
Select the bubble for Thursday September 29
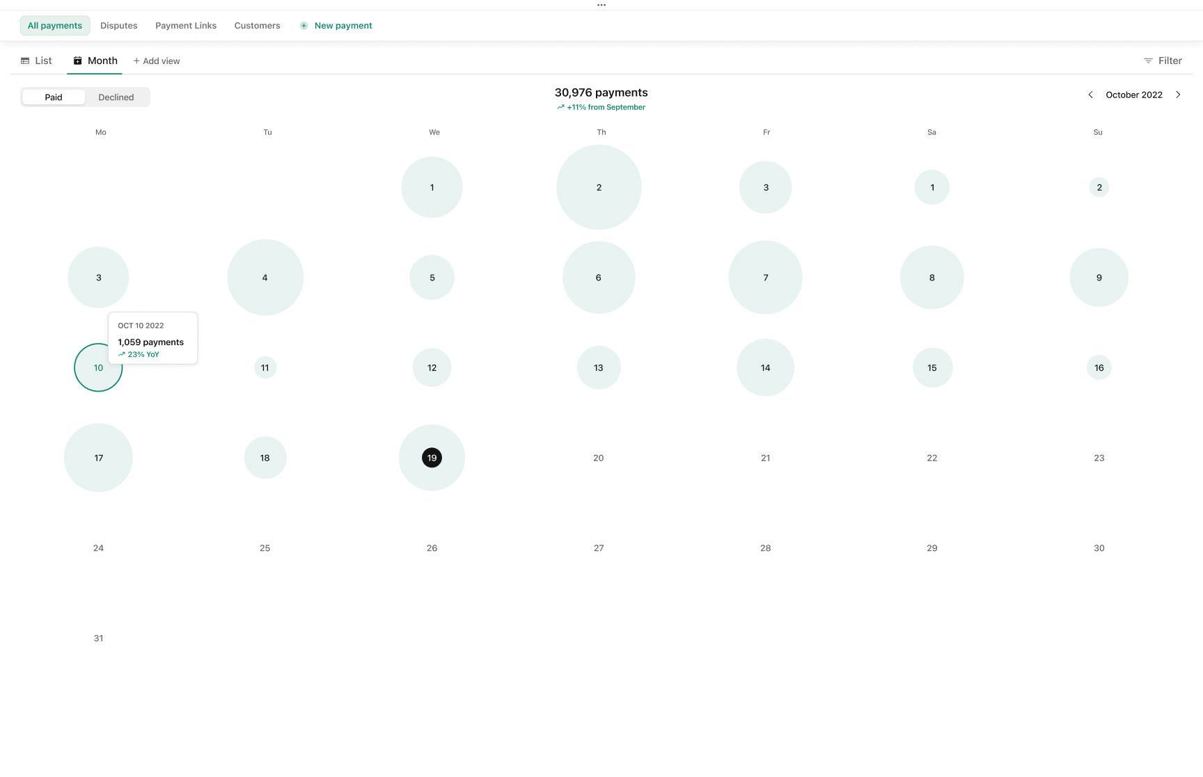pyautogui.click(x=599, y=187)
